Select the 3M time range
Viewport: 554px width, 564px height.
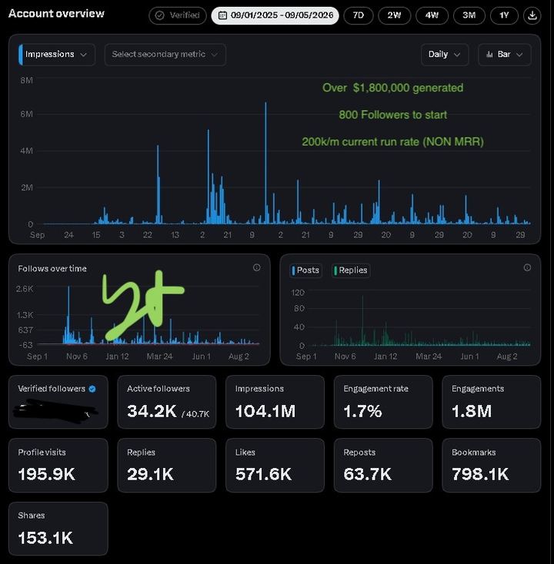click(x=469, y=15)
